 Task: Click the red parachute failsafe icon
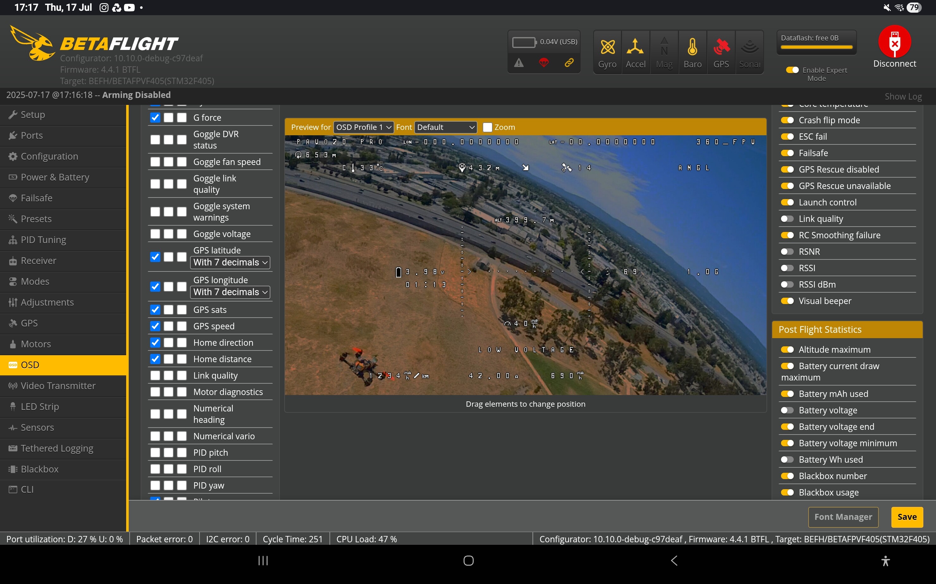pos(544,63)
